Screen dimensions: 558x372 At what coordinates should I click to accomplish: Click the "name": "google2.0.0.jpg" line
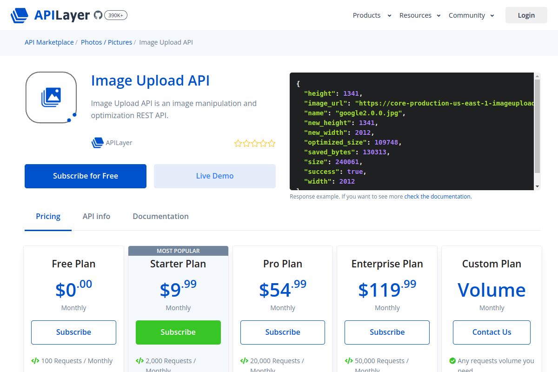[355, 113]
